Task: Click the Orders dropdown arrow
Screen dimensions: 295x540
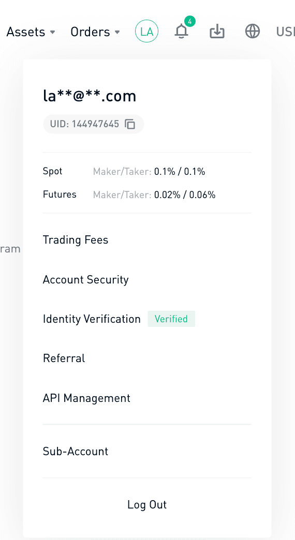Action: pos(117,32)
